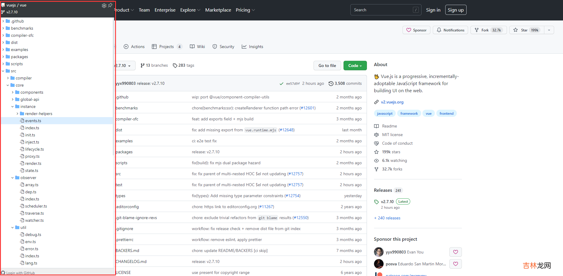Open Enterprise in top navigation

pyautogui.click(x=165, y=10)
